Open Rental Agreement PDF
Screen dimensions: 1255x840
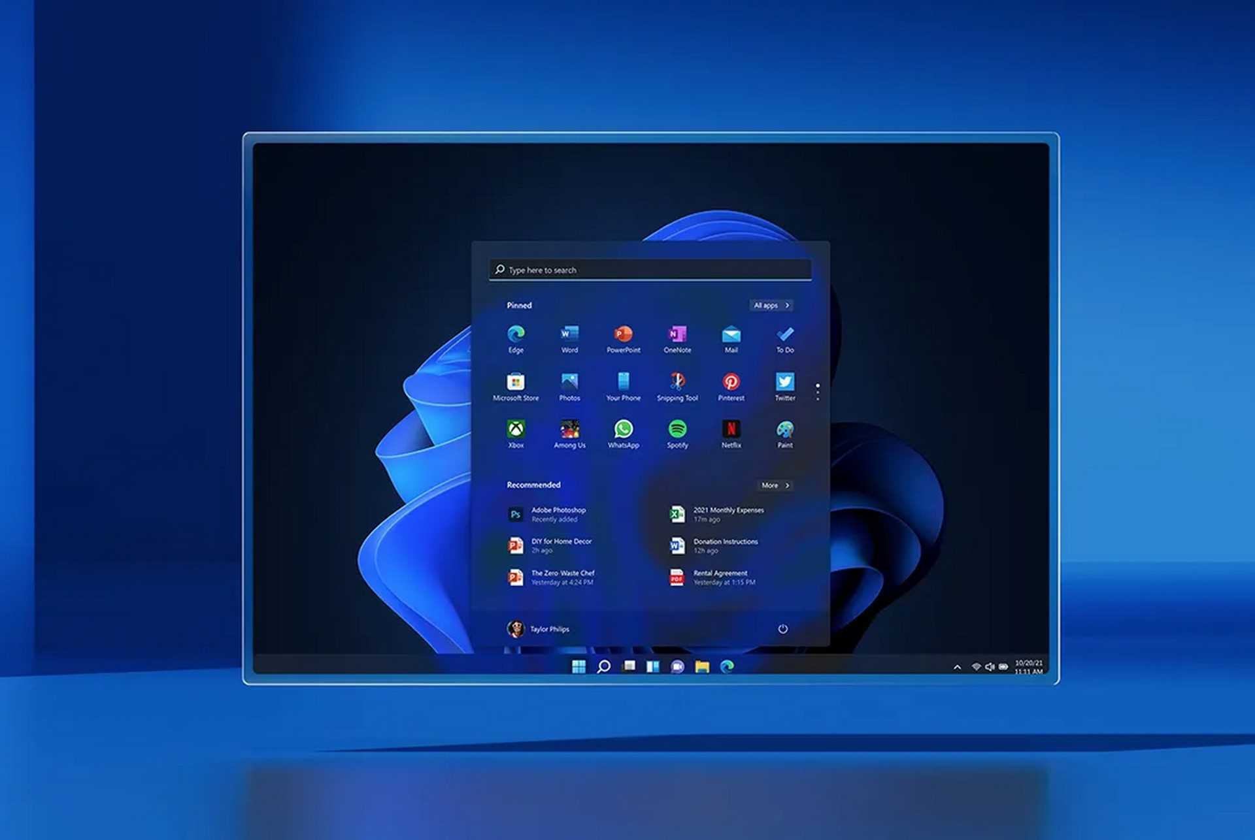tap(712, 577)
